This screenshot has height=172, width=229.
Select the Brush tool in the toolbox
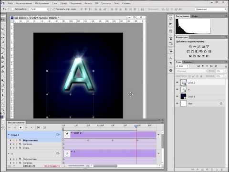tap(3, 52)
